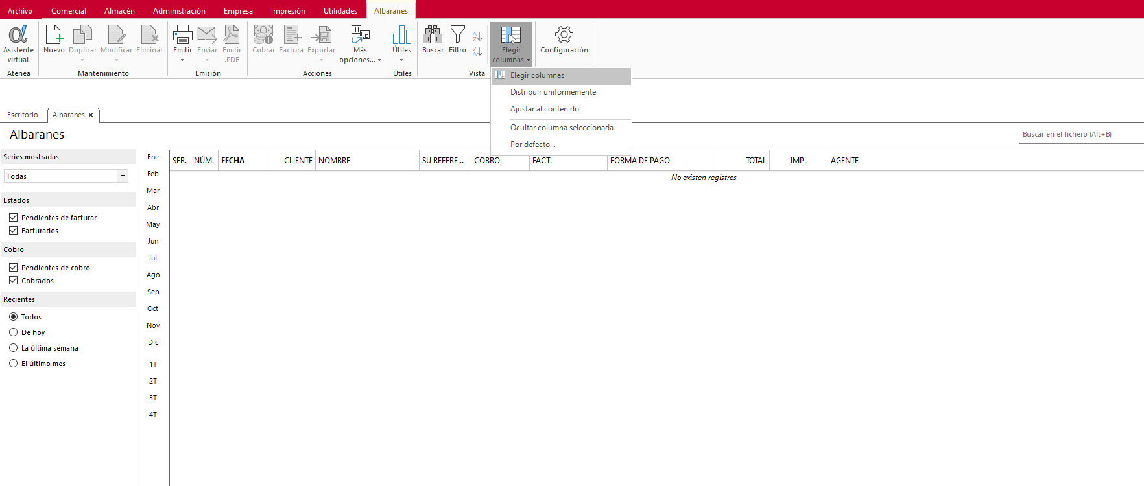This screenshot has height=486, width=1144.
Task: Click the Útiles chart icon
Action: coord(402,34)
